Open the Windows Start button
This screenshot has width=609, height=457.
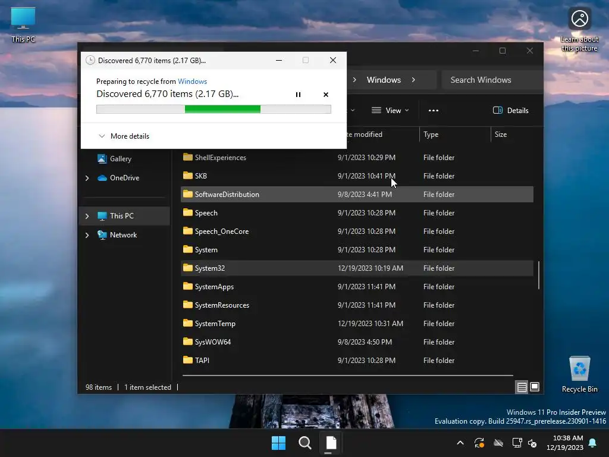pos(278,443)
